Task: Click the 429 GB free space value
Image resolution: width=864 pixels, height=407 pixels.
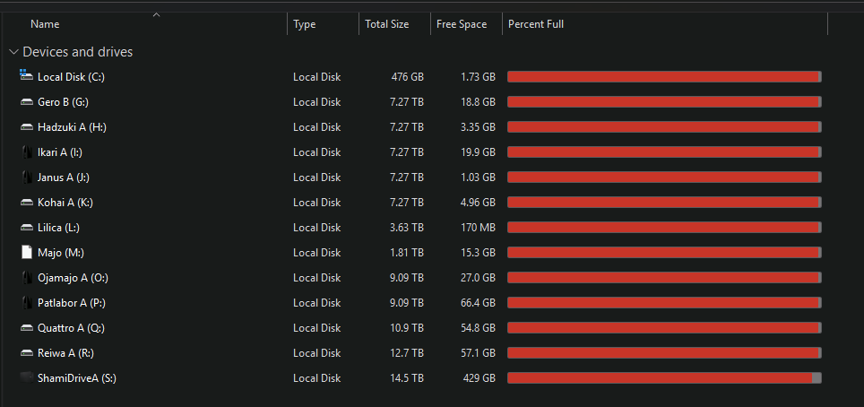Action: pos(480,377)
